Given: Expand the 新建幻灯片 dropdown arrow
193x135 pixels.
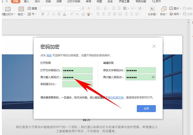Looking at the screenshot, I should (x=14, y=14).
